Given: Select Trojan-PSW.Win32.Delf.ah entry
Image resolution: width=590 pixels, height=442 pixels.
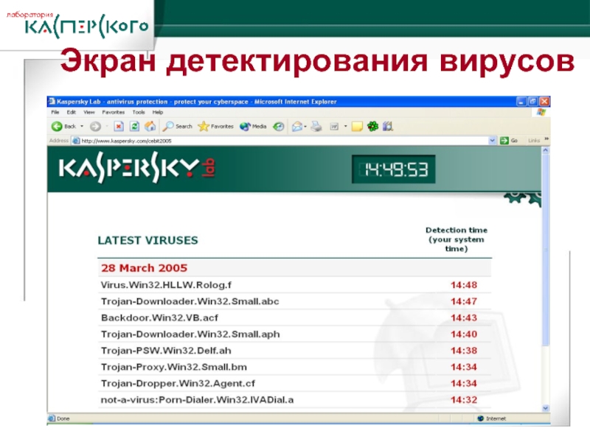Looking at the screenshot, I should click(166, 351).
